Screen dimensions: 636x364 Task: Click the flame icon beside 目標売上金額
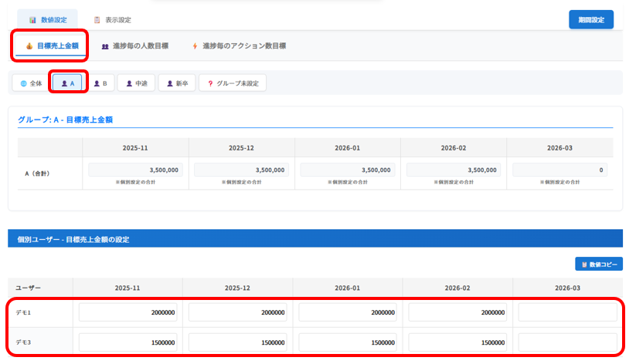tap(29, 46)
